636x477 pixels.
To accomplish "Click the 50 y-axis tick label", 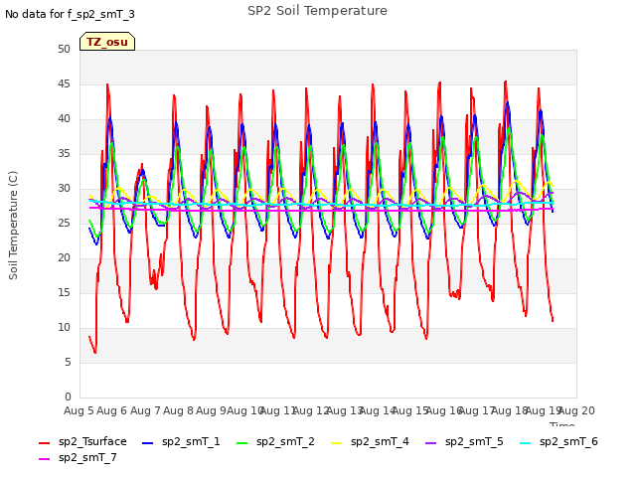I will (64, 49).
